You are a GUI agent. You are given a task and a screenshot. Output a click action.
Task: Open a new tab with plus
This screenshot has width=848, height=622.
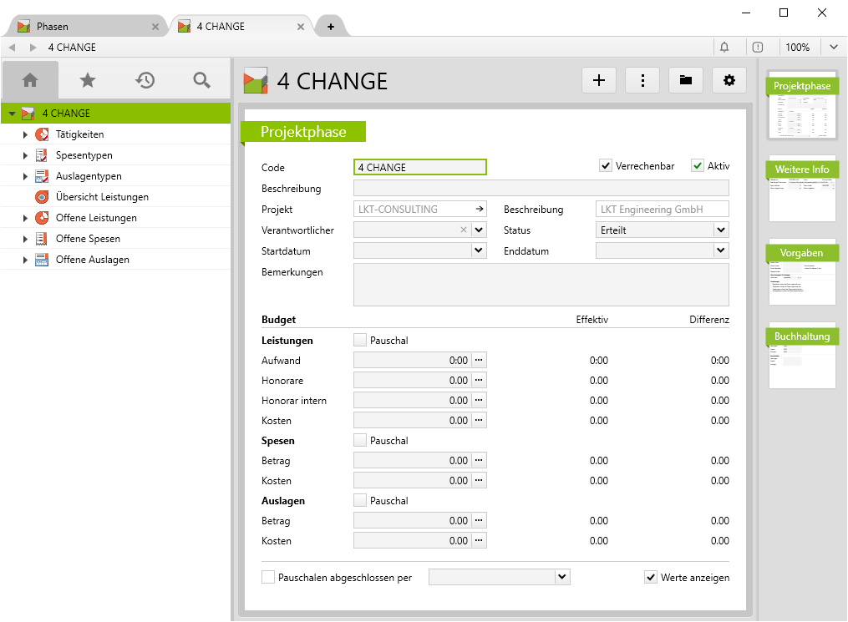coord(331,27)
